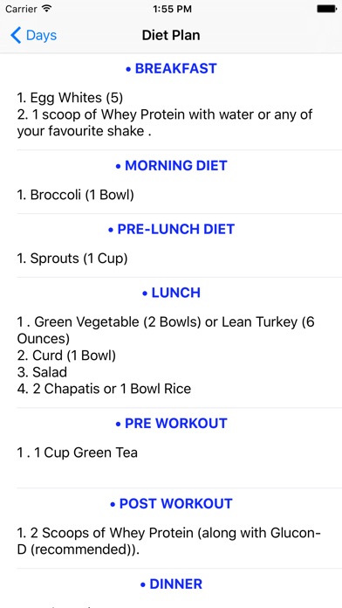
Task: Select the BREAKFAST section header
Action: (x=171, y=69)
